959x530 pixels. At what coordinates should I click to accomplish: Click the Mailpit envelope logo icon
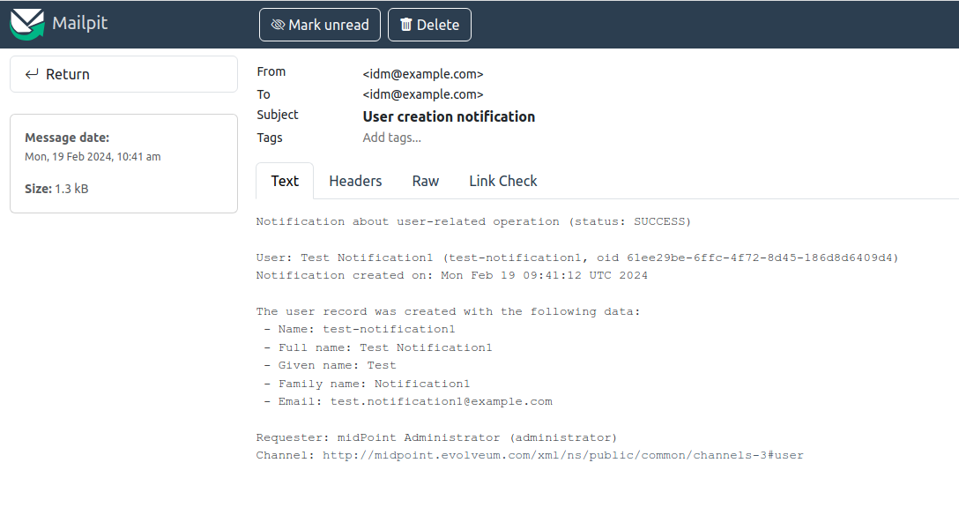(x=27, y=24)
